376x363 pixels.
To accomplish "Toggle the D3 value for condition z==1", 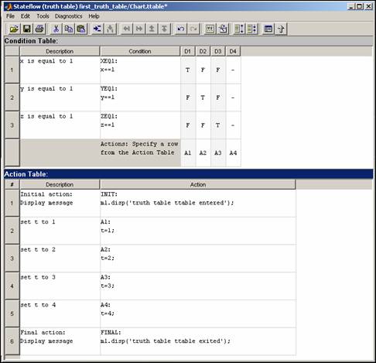I will pos(218,125).
